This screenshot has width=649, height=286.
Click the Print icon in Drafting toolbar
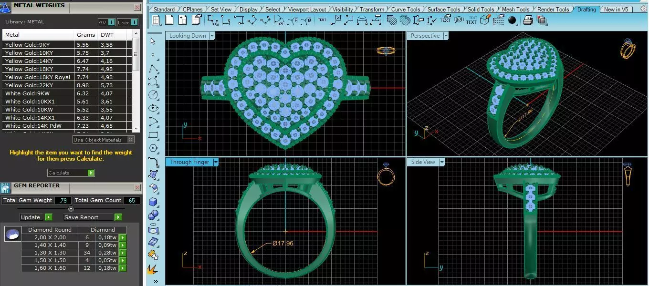pos(528,20)
